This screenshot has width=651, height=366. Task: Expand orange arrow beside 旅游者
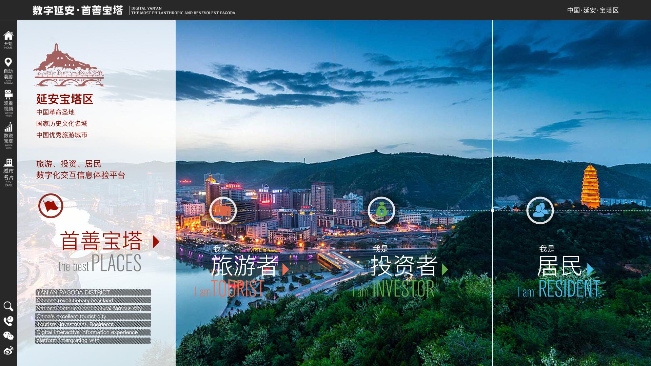(x=285, y=269)
